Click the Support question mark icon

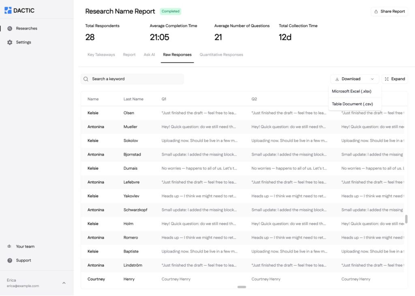(x=10, y=260)
